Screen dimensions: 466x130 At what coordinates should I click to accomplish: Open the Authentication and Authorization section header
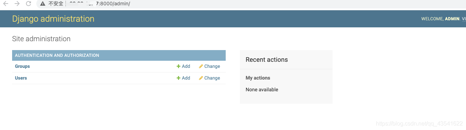(57, 55)
